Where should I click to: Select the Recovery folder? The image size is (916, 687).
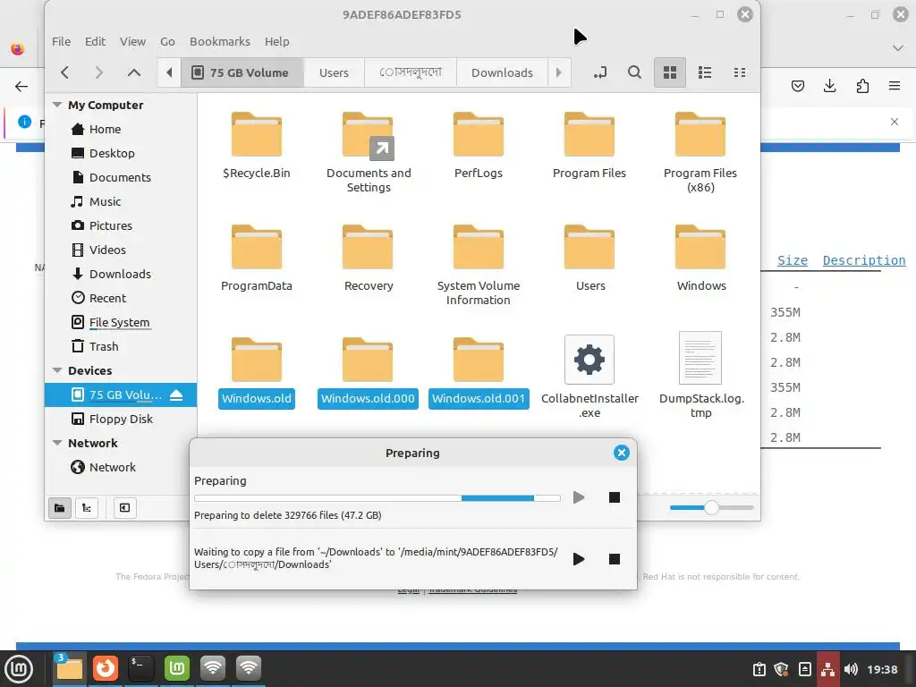[x=368, y=258]
